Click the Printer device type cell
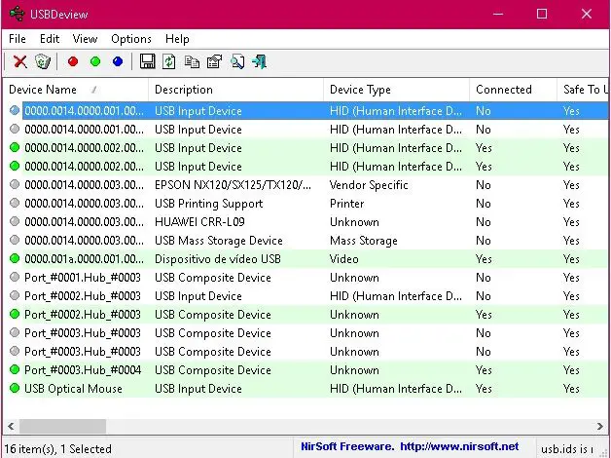The image size is (611, 458). coord(346,204)
